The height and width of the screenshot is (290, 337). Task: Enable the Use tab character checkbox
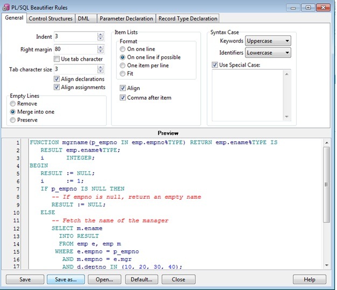(x=57, y=59)
